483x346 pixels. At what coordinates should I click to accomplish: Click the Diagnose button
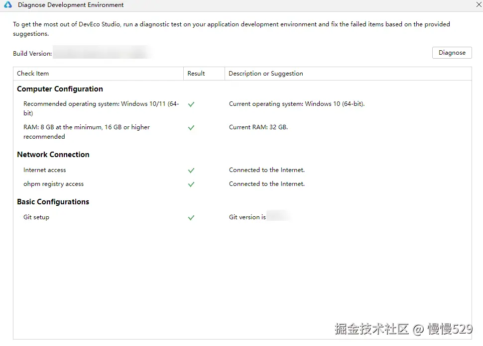click(x=452, y=53)
